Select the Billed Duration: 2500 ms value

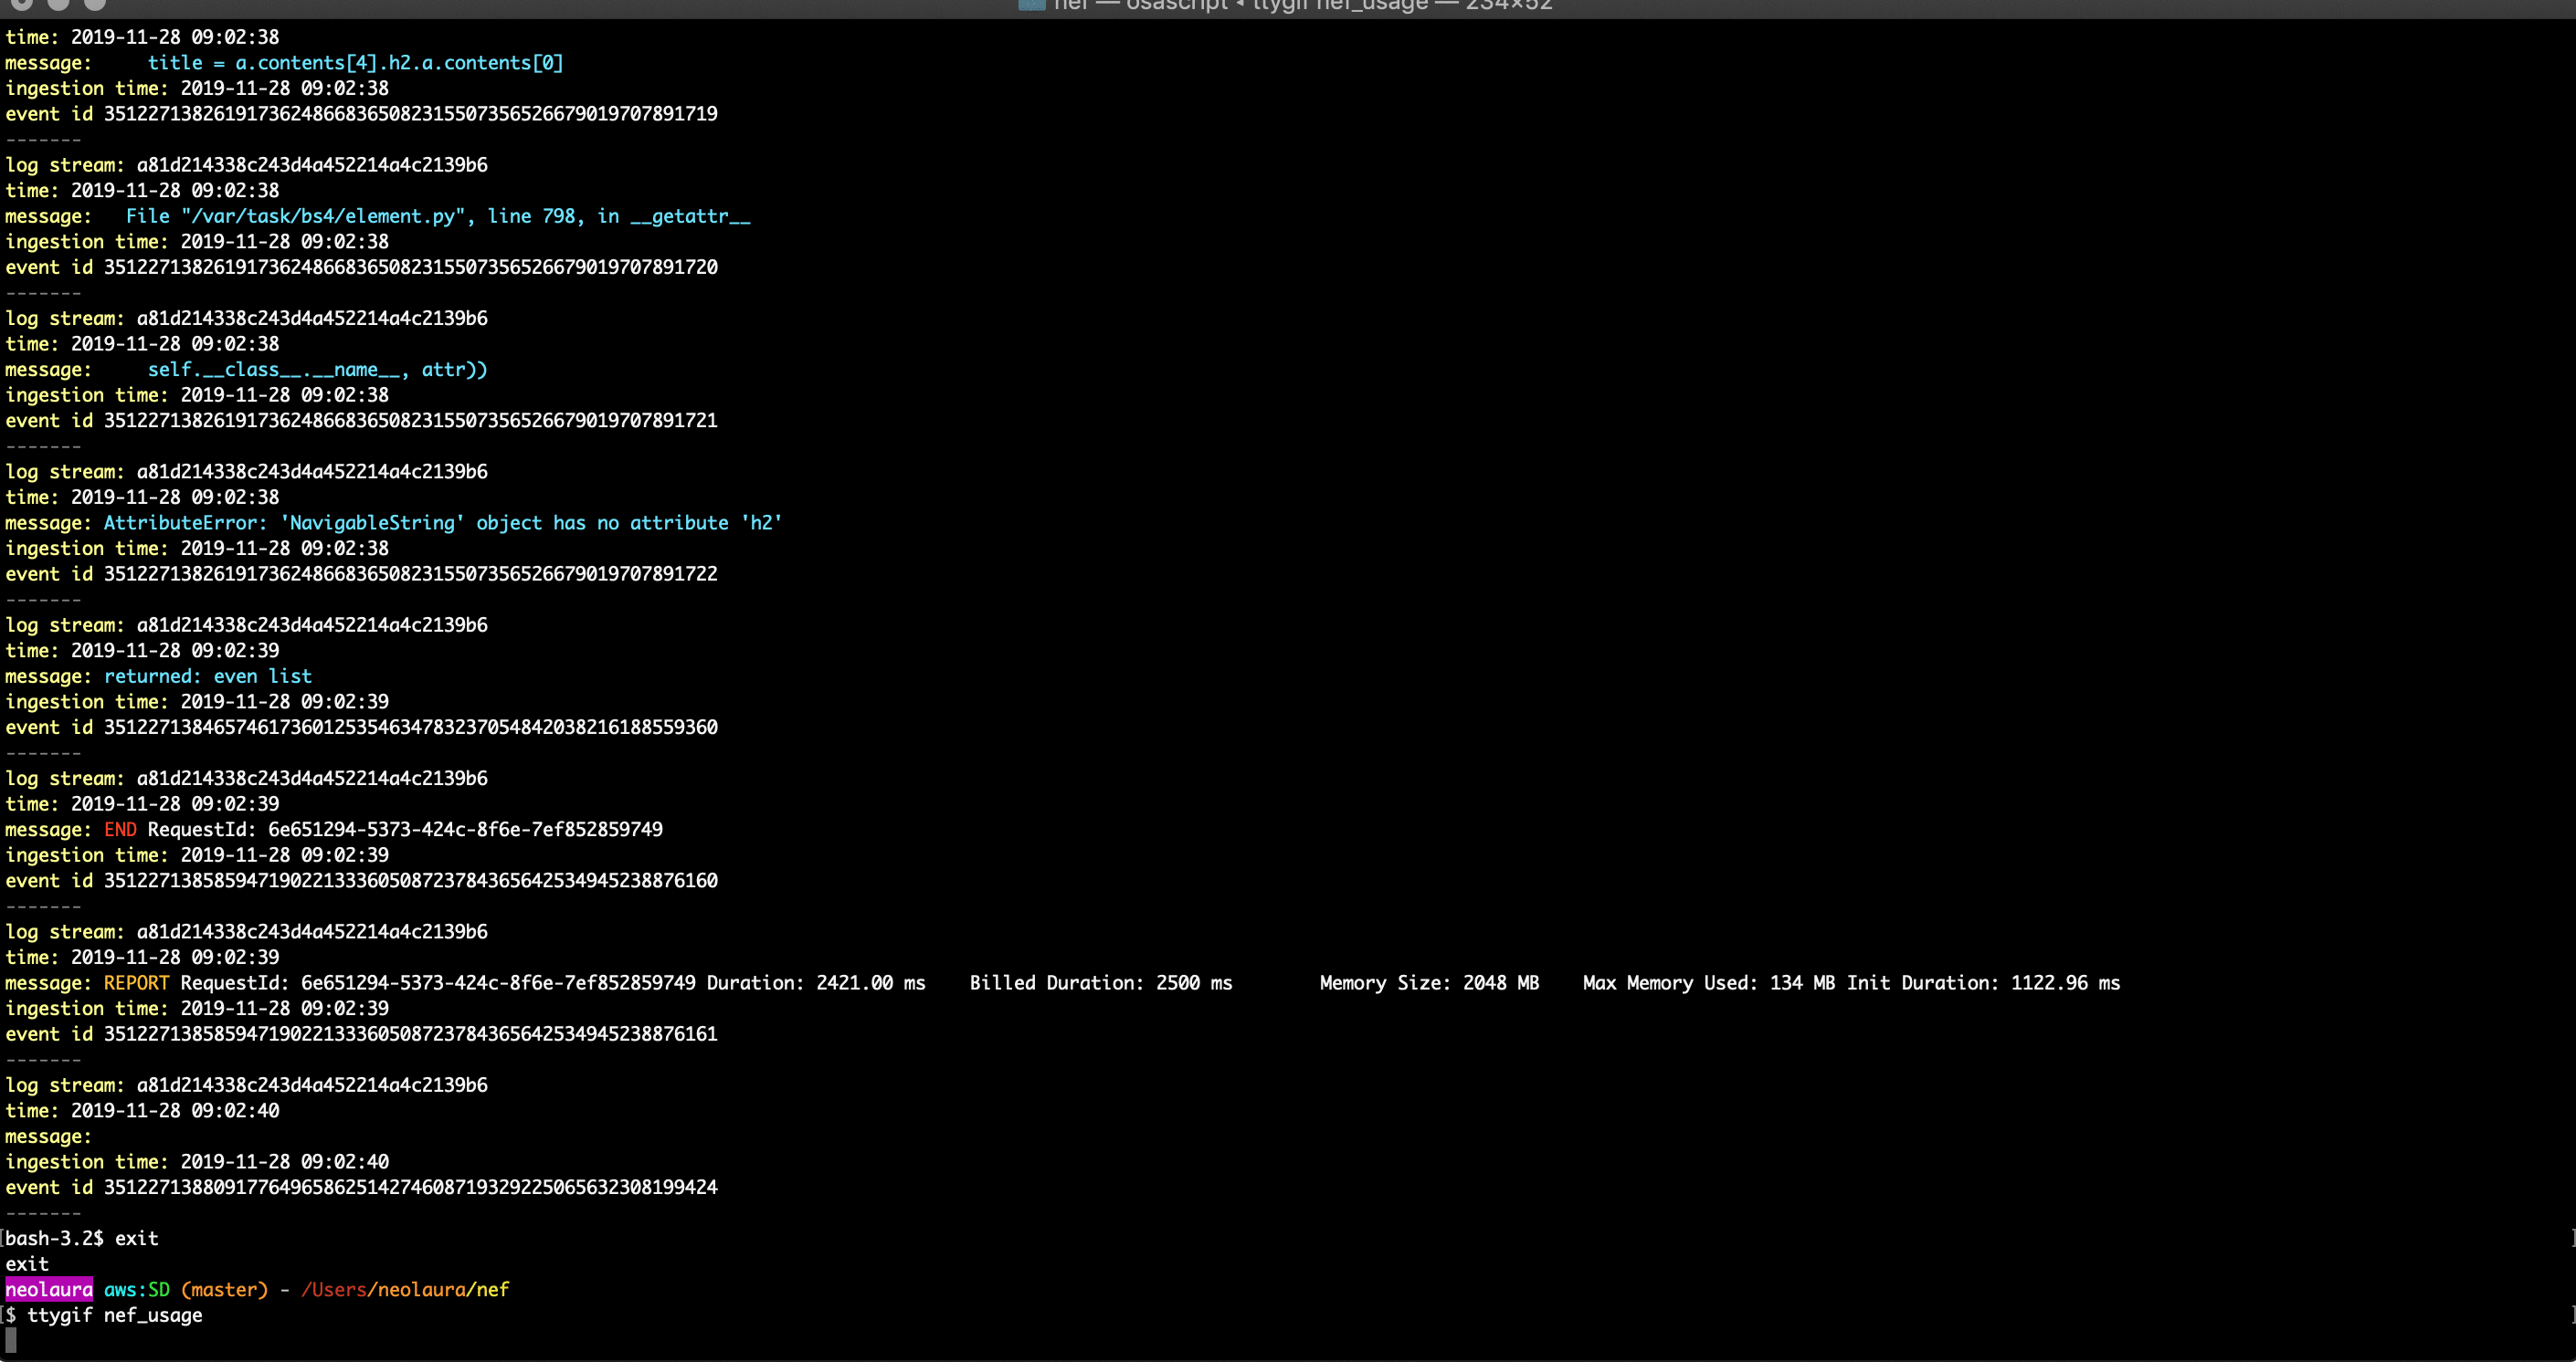pyautogui.click(x=1100, y=982)
